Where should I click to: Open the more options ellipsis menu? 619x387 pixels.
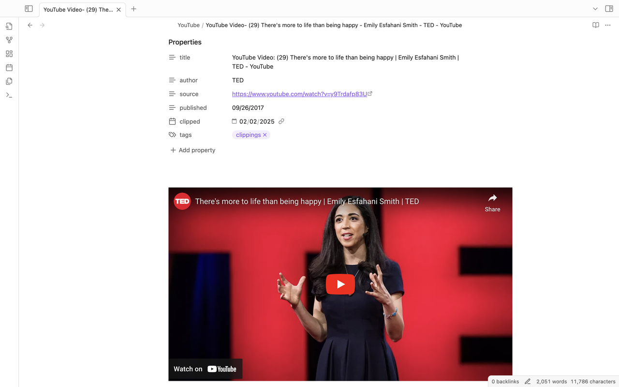pyautogui.click(x=608, y=25)
